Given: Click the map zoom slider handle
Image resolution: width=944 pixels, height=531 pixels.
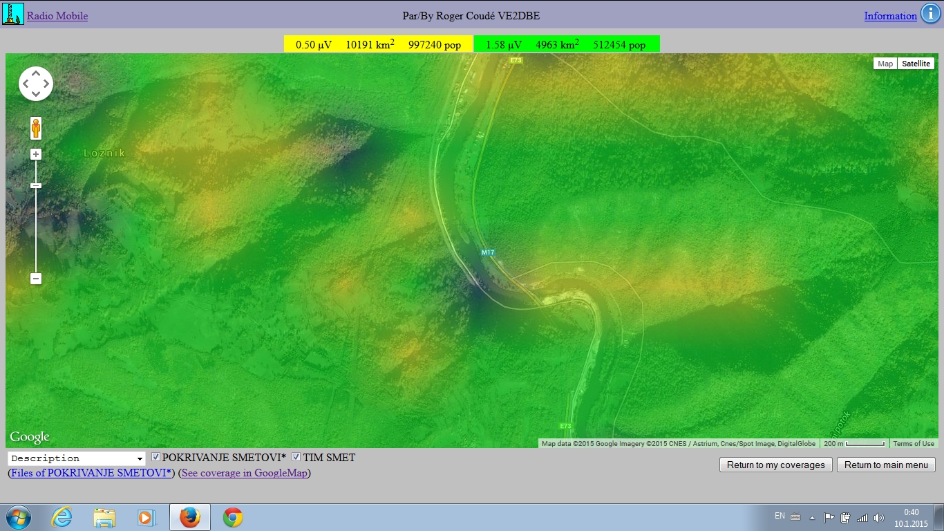Looking at the screenshot, I should (x=36, y=185).
